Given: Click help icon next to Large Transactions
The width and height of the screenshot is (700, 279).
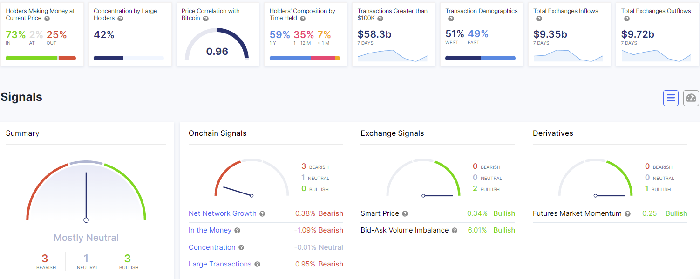Looking at the screenshot, I should 257,265.
